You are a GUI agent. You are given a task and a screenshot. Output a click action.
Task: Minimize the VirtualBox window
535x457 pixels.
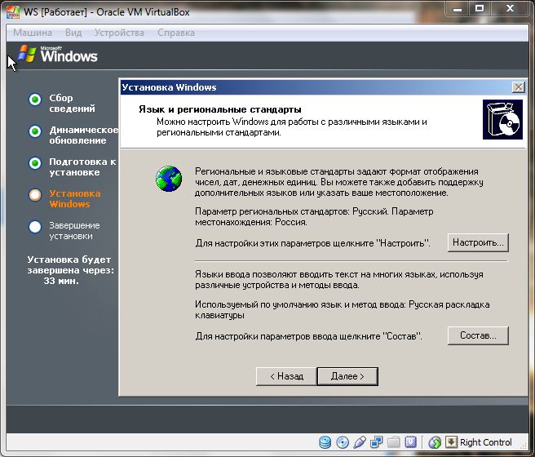[458, 9]
